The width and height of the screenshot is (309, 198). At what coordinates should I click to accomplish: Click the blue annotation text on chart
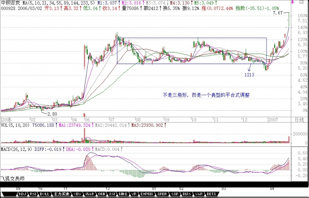pos(205,94)
